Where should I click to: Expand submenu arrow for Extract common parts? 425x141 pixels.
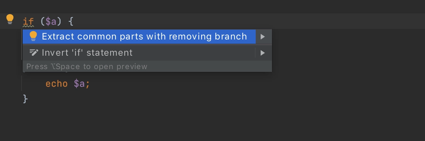coord(262,36)
